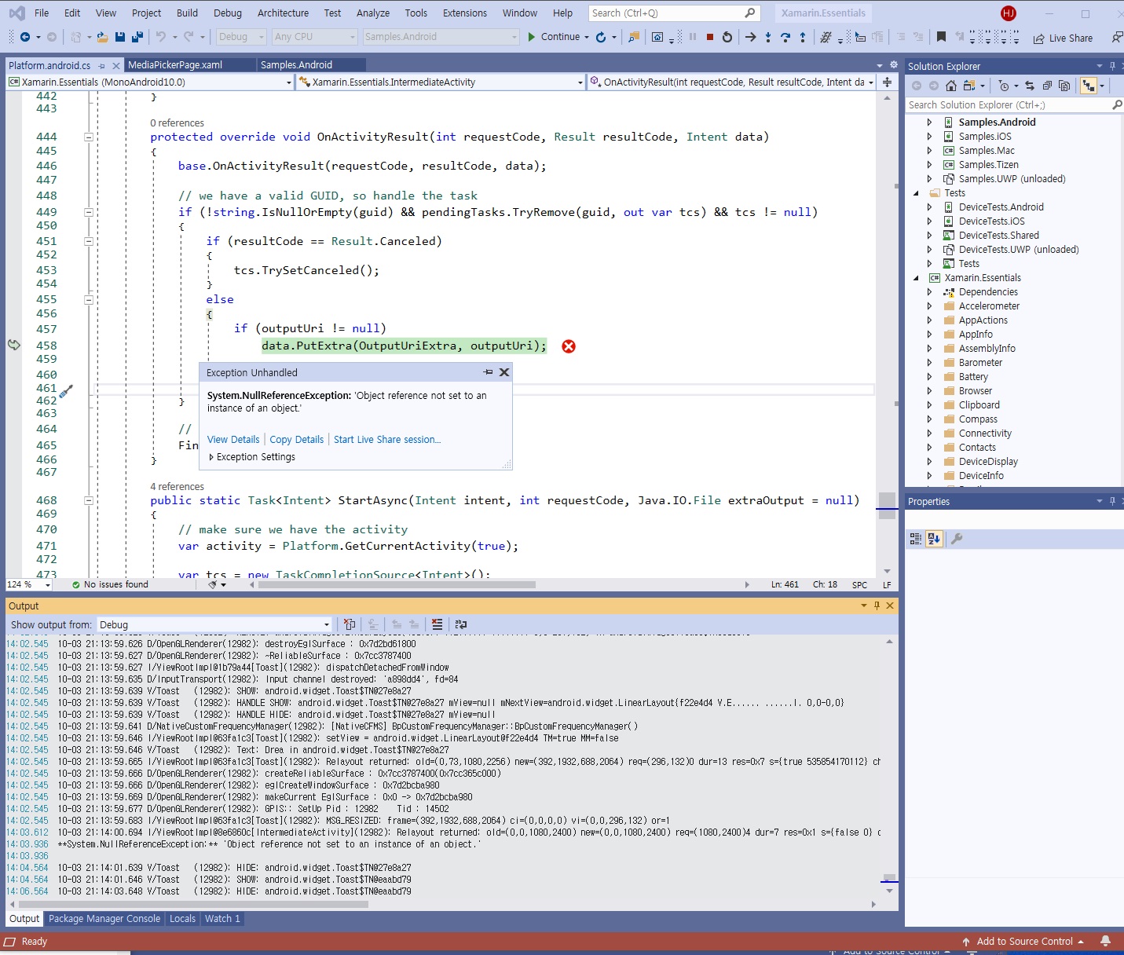Switch to the MediaPickerPage.xaml tab
1124x955 pixels.
point(189,64)
